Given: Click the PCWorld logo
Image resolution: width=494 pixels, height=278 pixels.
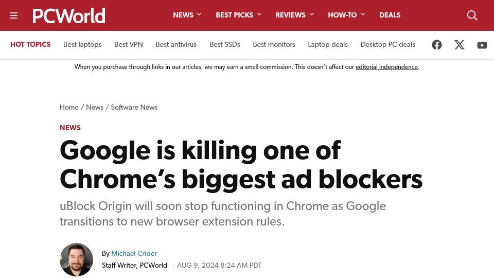Looking at the screenshot, I should pos(68,16).
